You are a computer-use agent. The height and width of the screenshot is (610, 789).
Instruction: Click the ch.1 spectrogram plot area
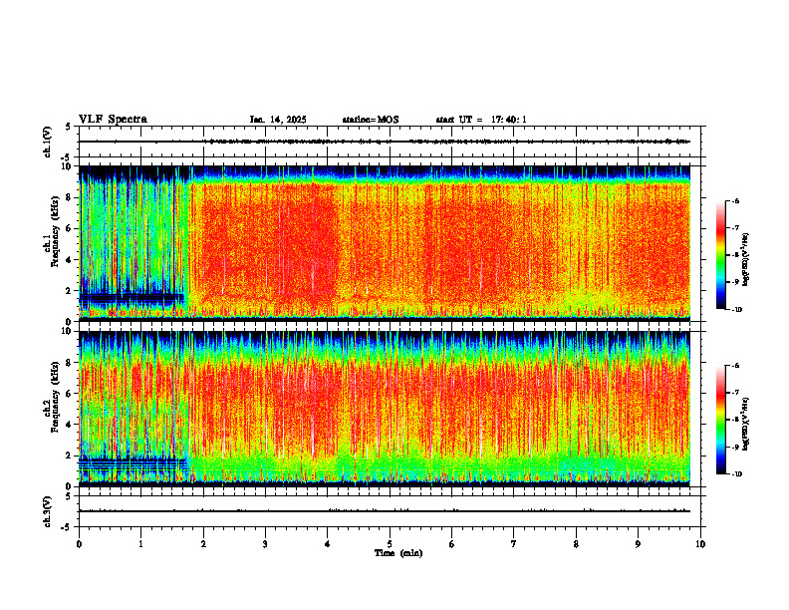pos(385,243)
